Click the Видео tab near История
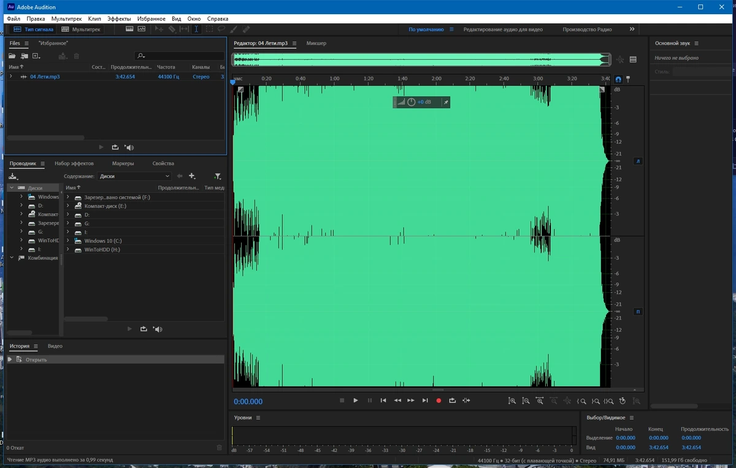Viewport: 736px width, 468px height. pos(55,346)
